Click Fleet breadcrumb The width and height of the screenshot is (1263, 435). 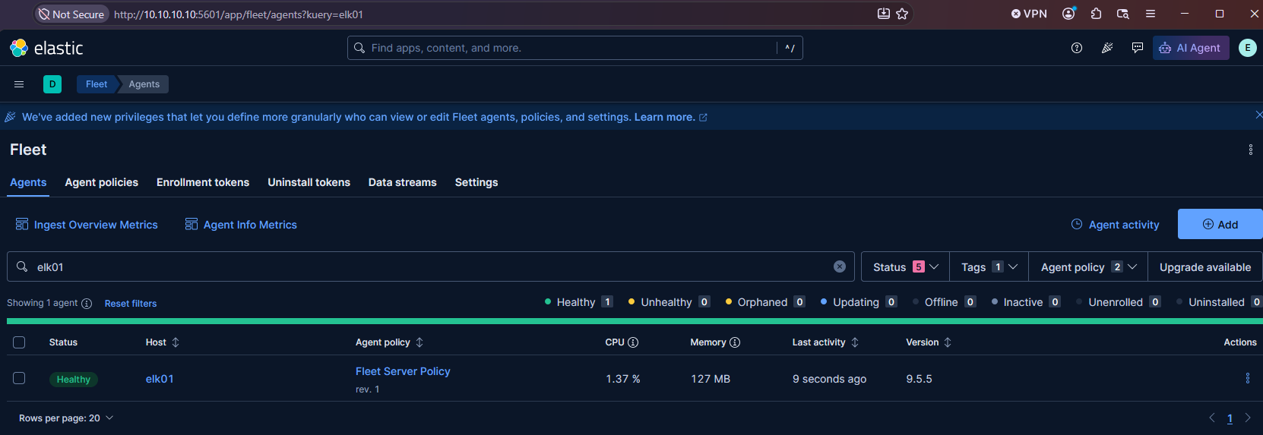pyautogui.click(x=97, y=84)
